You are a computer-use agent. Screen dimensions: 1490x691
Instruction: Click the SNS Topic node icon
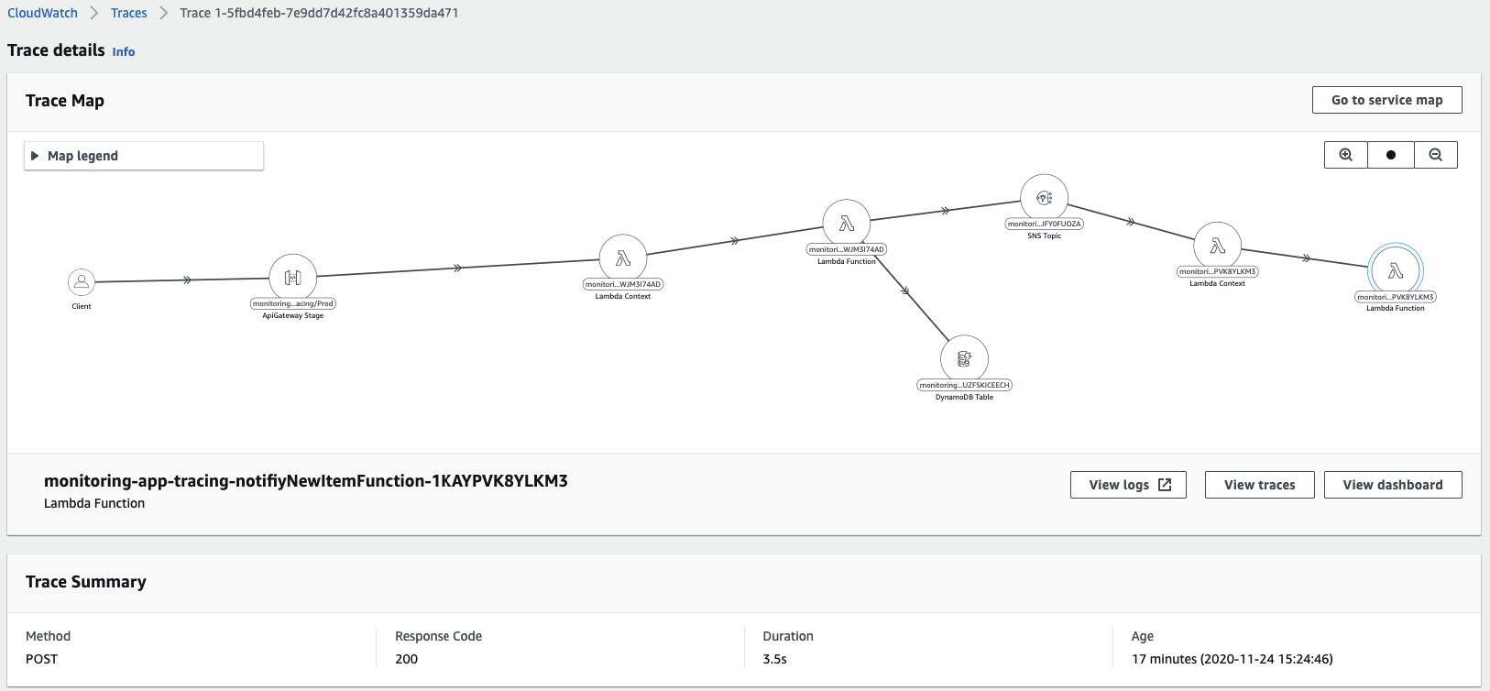(x=1045, y=198)
